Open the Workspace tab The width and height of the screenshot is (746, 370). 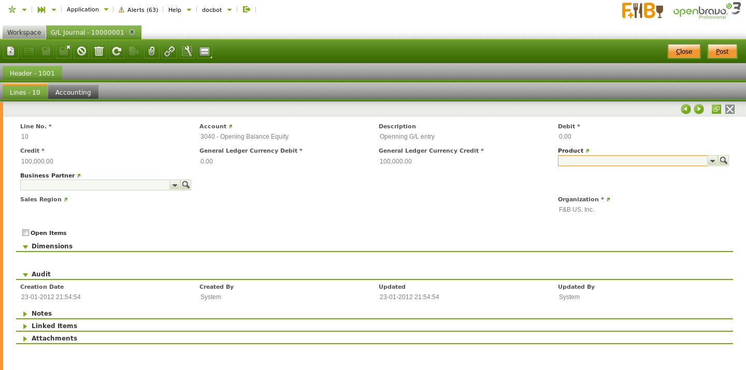(x=24, y=32)
